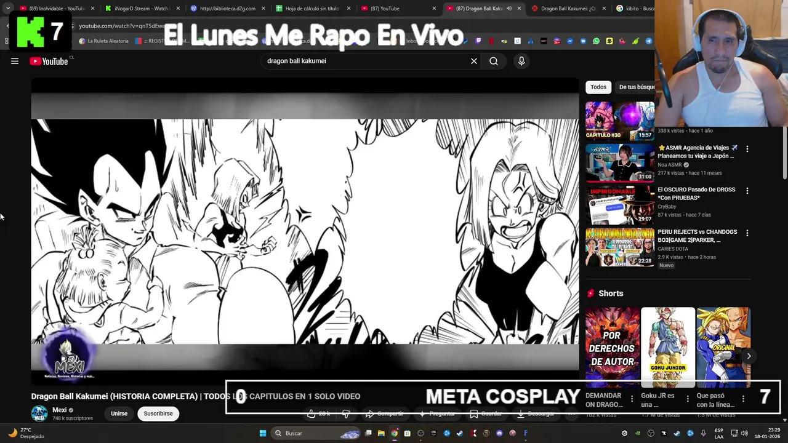This screenshot has height=443, width=788.
Task: Click the 'Suscribirse' button
Action: coord(158,413)
